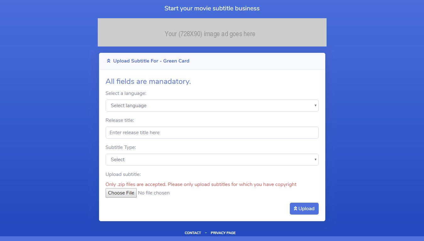This screenshot has height=241, width=424.
Task: Open the Privacy Page footer link
Action: pos(223,233)
